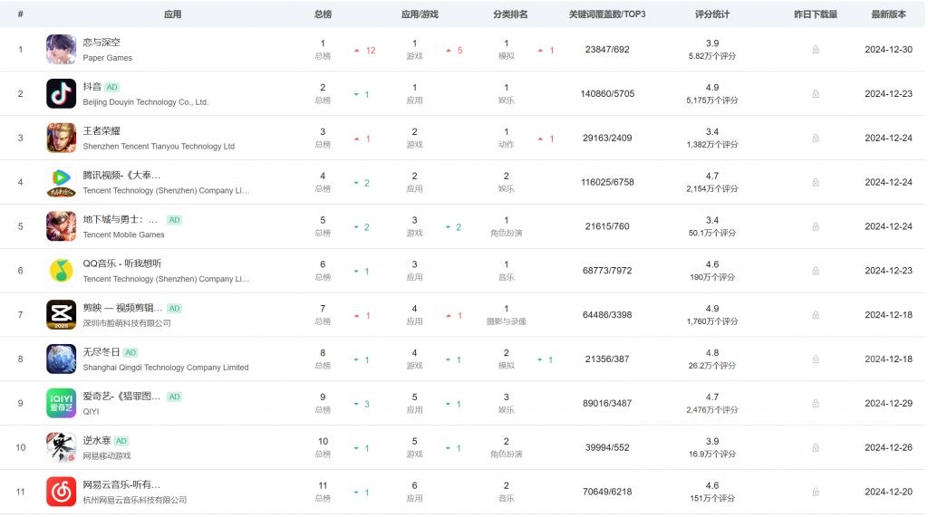The height and width of the screenshot is (517, 928).
Task: Click 昨日下载量 column header
Action: 816,14
